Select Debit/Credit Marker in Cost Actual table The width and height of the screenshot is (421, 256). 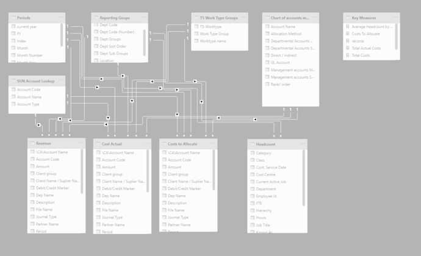[x=120, y=188]
